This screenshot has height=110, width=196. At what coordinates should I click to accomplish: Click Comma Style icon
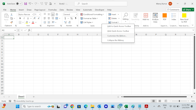coord(75,18)
